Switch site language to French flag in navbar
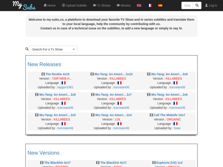The width and height of the screenshot is (223, 167). pos(150,6)
